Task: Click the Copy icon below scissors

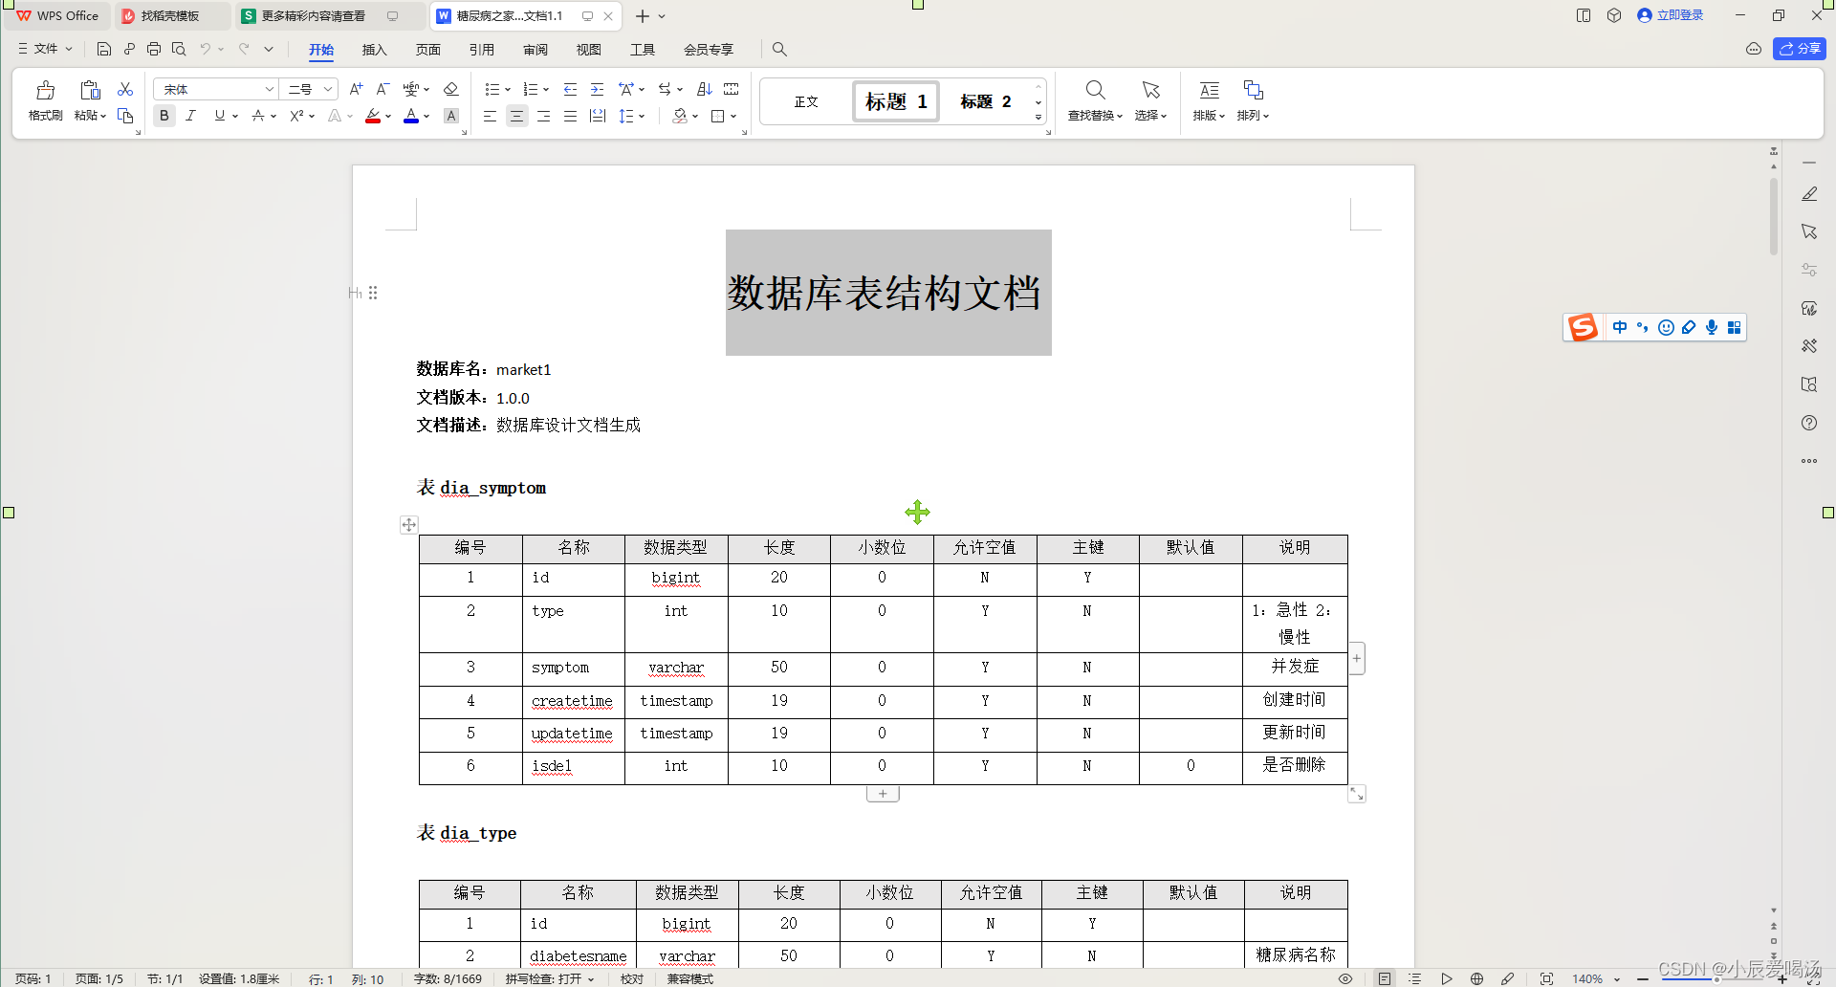Action: 125,116
